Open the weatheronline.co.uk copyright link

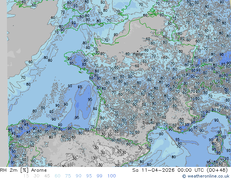pos(207,176)
